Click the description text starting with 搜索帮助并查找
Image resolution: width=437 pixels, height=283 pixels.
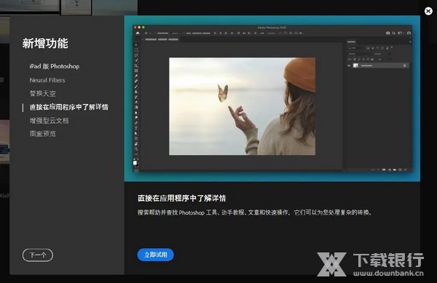(x=254, y=212)
